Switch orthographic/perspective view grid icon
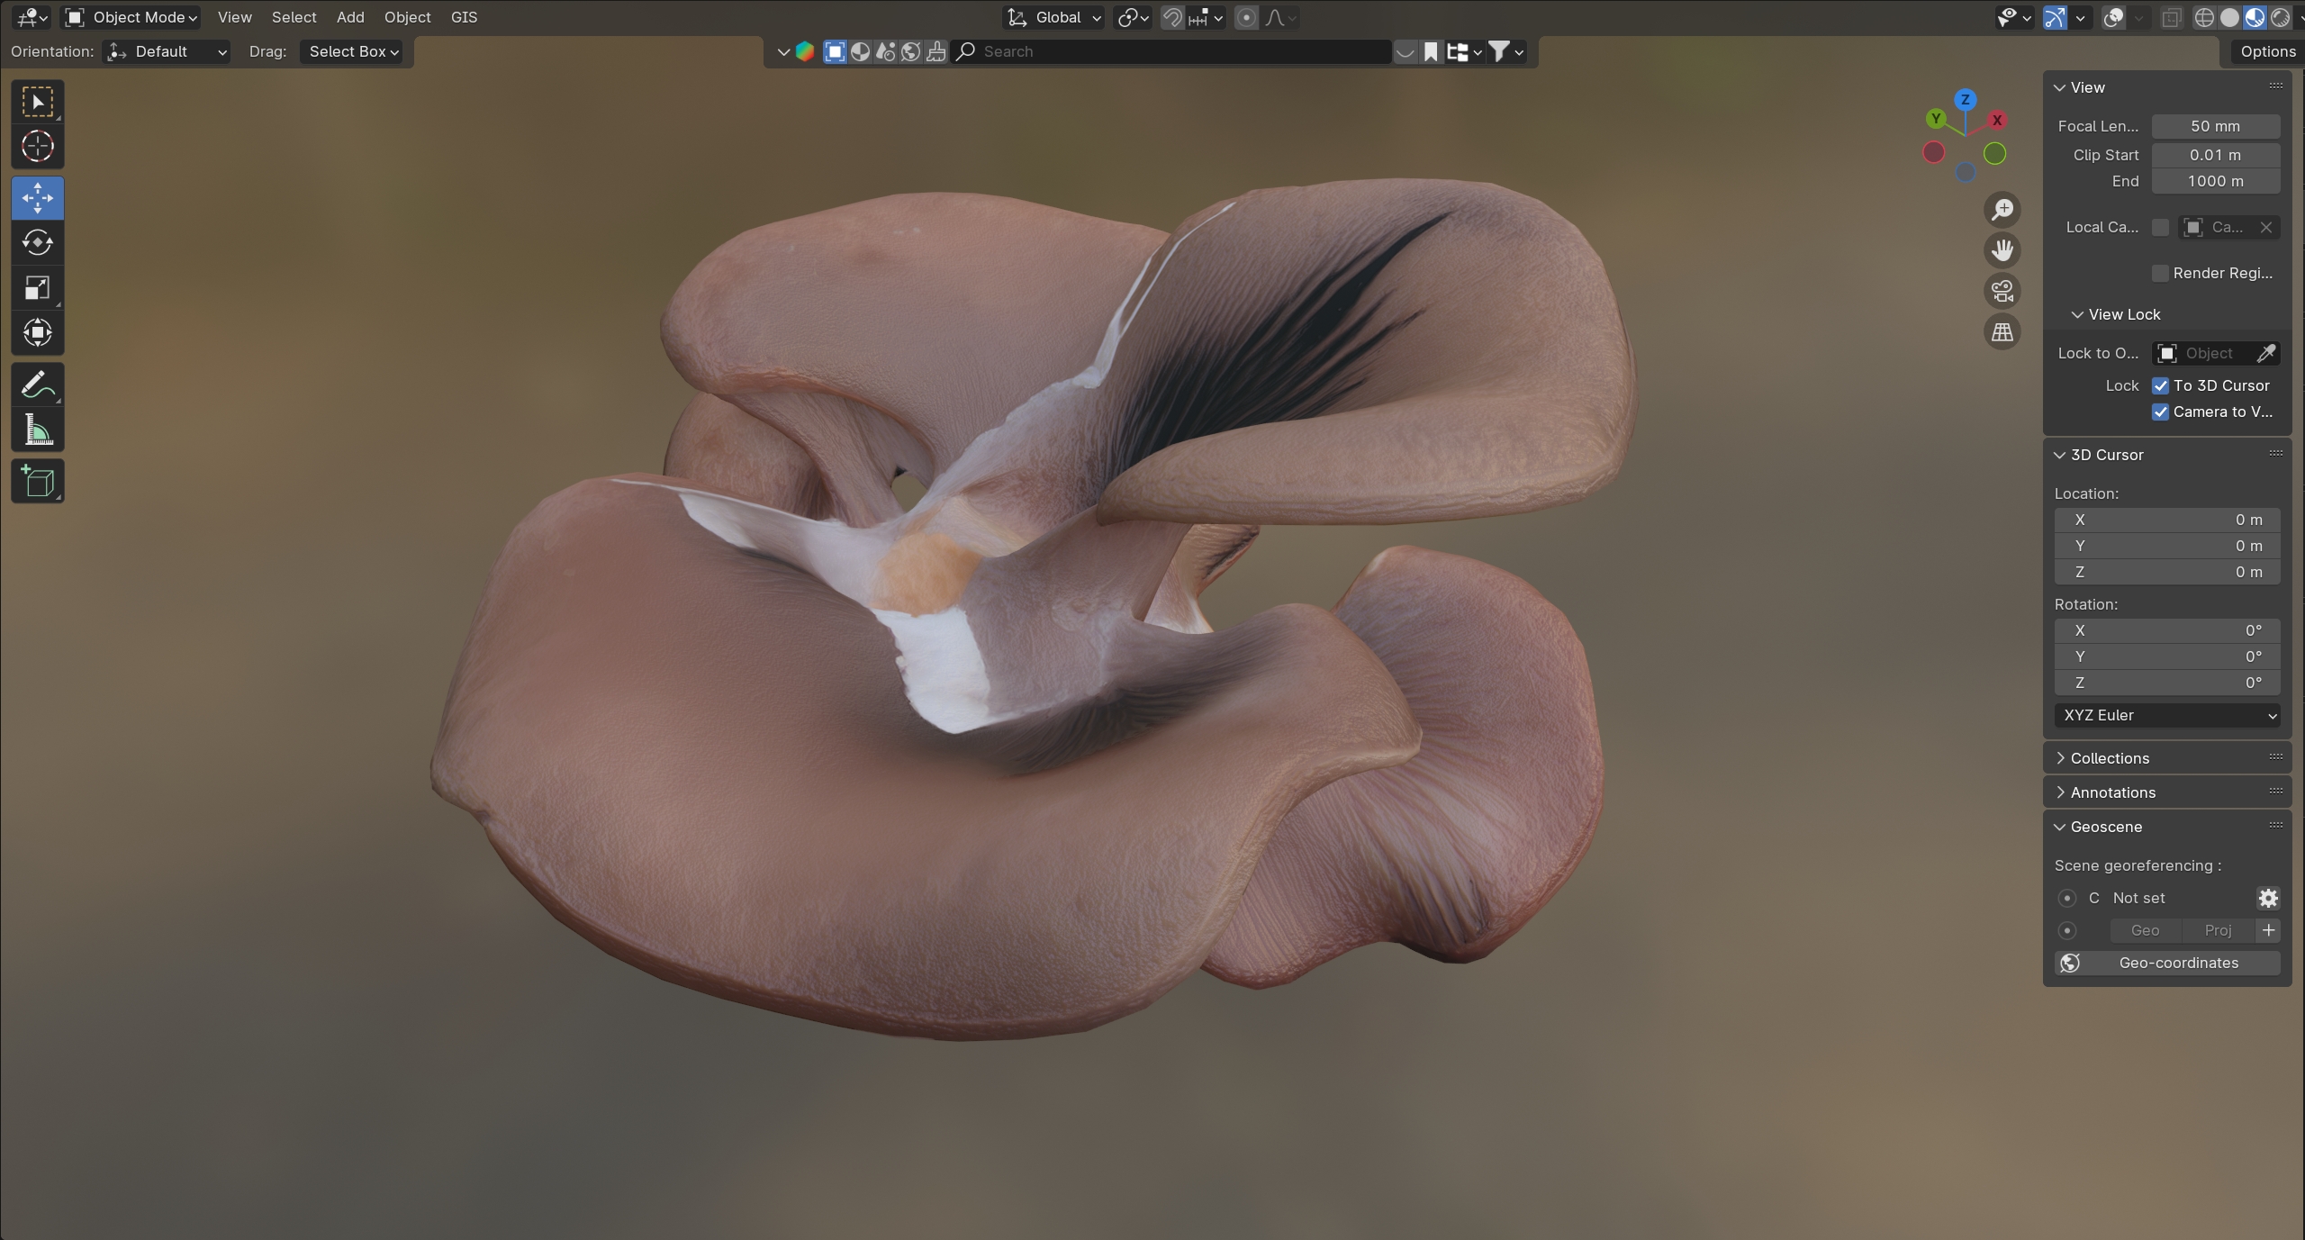Screen dimensions: 2305x1240 pyautogui.click(x=2002, y=332)
